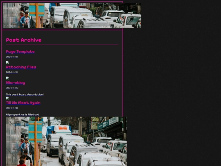Viewport: 221px width, 166px height.
Task: Click the date under Microblog
Action: coord(12,88)
